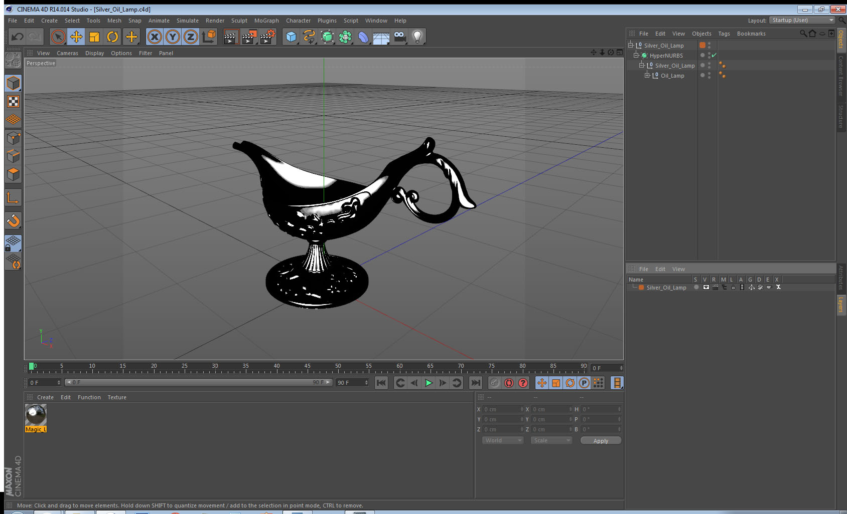Toggle Y-axis lock
The height and width of the screenshot is (514, 847).
[173, 37]
